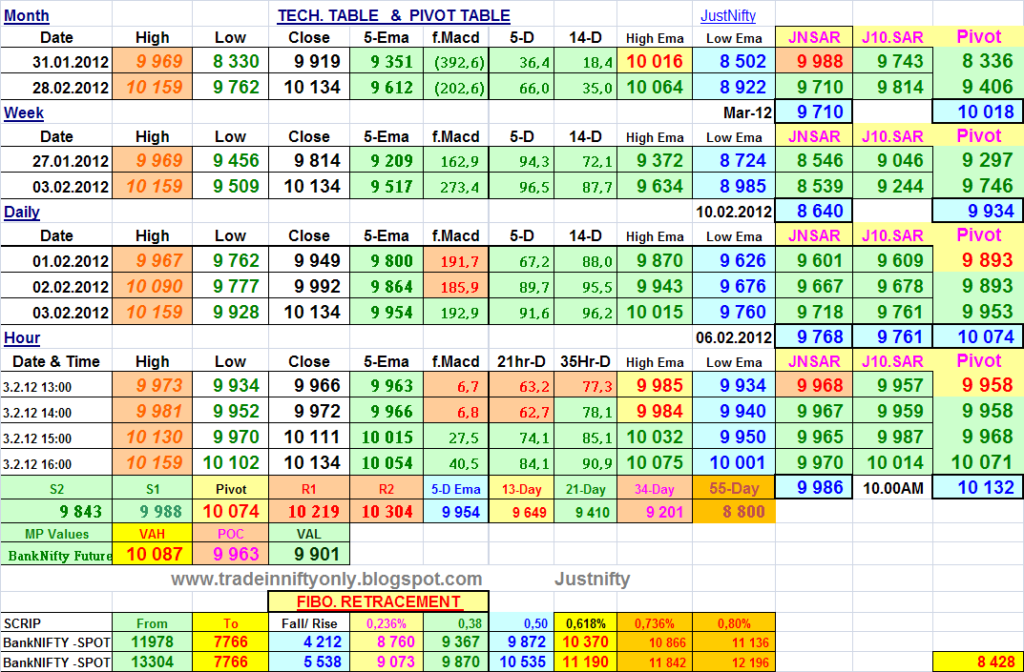Select the 0,618% retracement value 11 190
This screenshot has height=672, width=1024.
tap(585, 662)
